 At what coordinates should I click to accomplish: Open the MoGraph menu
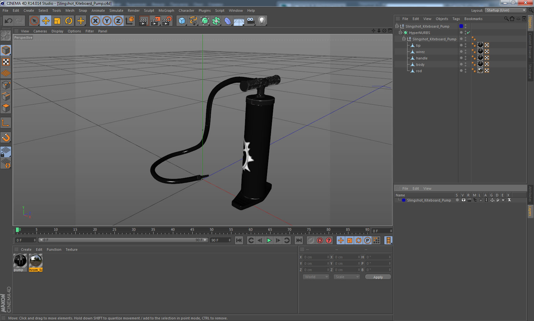pyautogui.click(x=166, y=10)
